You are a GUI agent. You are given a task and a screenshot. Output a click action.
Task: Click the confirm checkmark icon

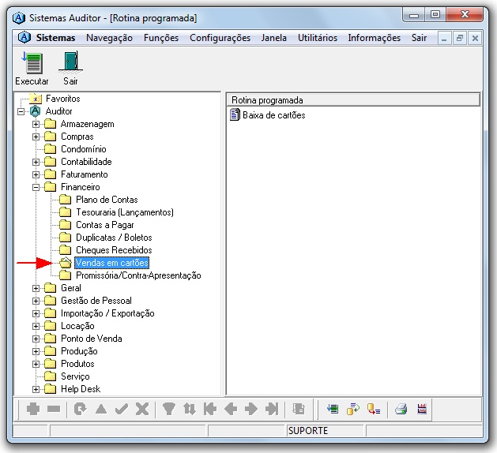pyautogui.click(x=122, y=409)
